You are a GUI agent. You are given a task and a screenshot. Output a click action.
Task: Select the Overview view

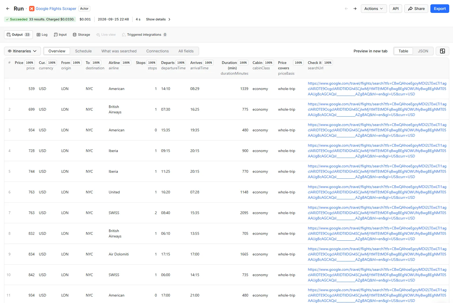(57, 51)
